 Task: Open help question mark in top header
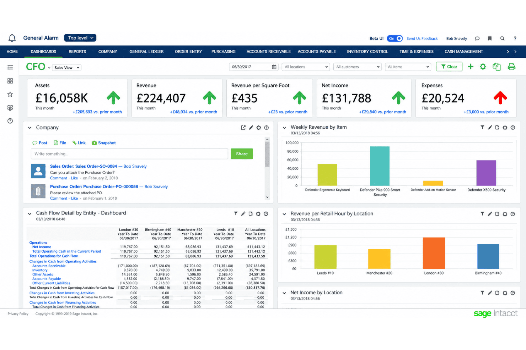click(515, 39)
